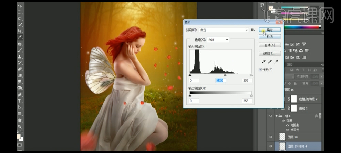Add a Color Lookup adjustment

click(x=307, y=51)
